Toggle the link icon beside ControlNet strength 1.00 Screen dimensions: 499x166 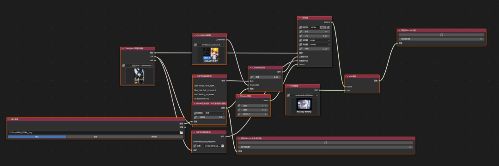[x=251, y=77]
